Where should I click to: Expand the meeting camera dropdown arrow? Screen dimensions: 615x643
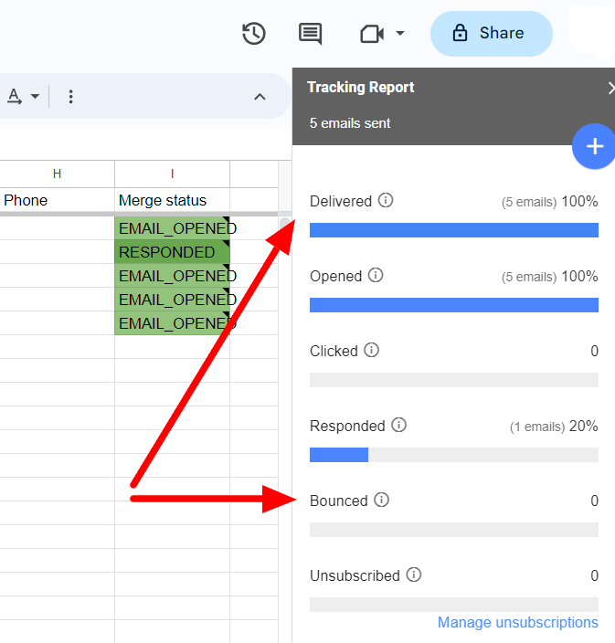(x=400, y=33)
